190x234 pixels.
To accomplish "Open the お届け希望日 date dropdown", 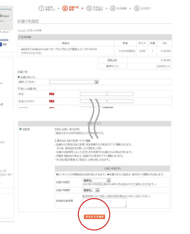I will click(x=97, y=180).
